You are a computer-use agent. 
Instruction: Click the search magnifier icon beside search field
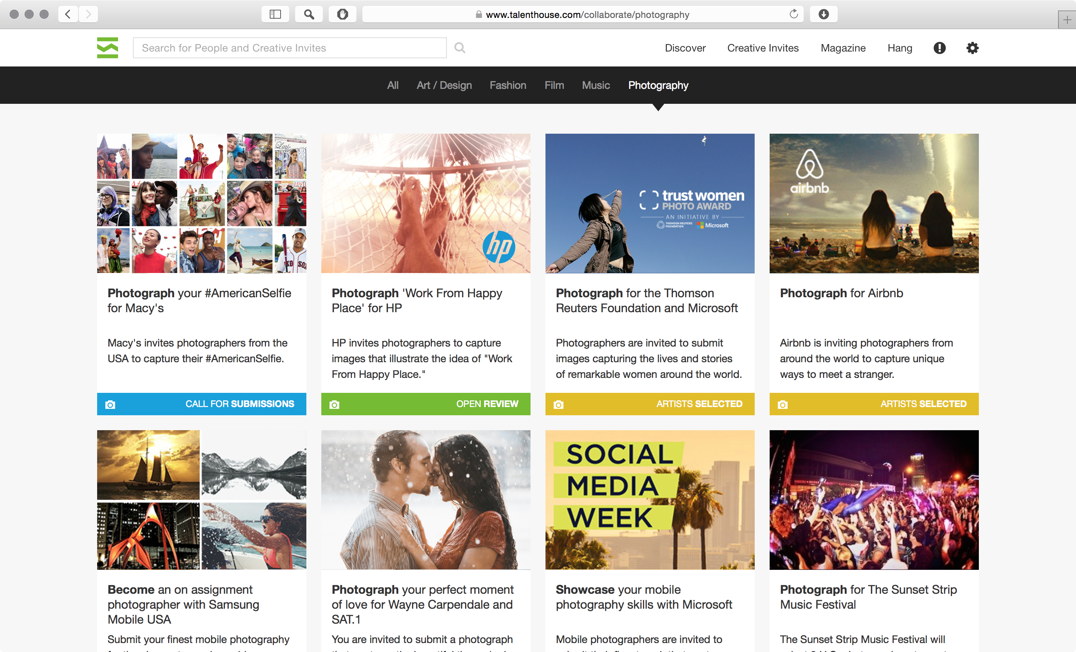(x=460, y=47)
